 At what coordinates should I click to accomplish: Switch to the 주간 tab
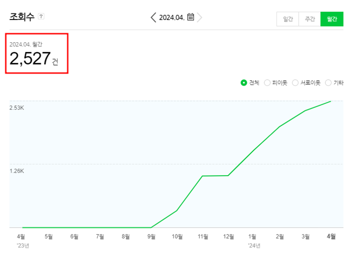[310, 19]
